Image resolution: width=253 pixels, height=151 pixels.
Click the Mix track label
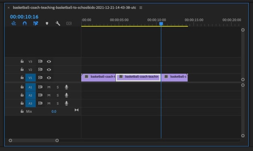tap(29, 112)
